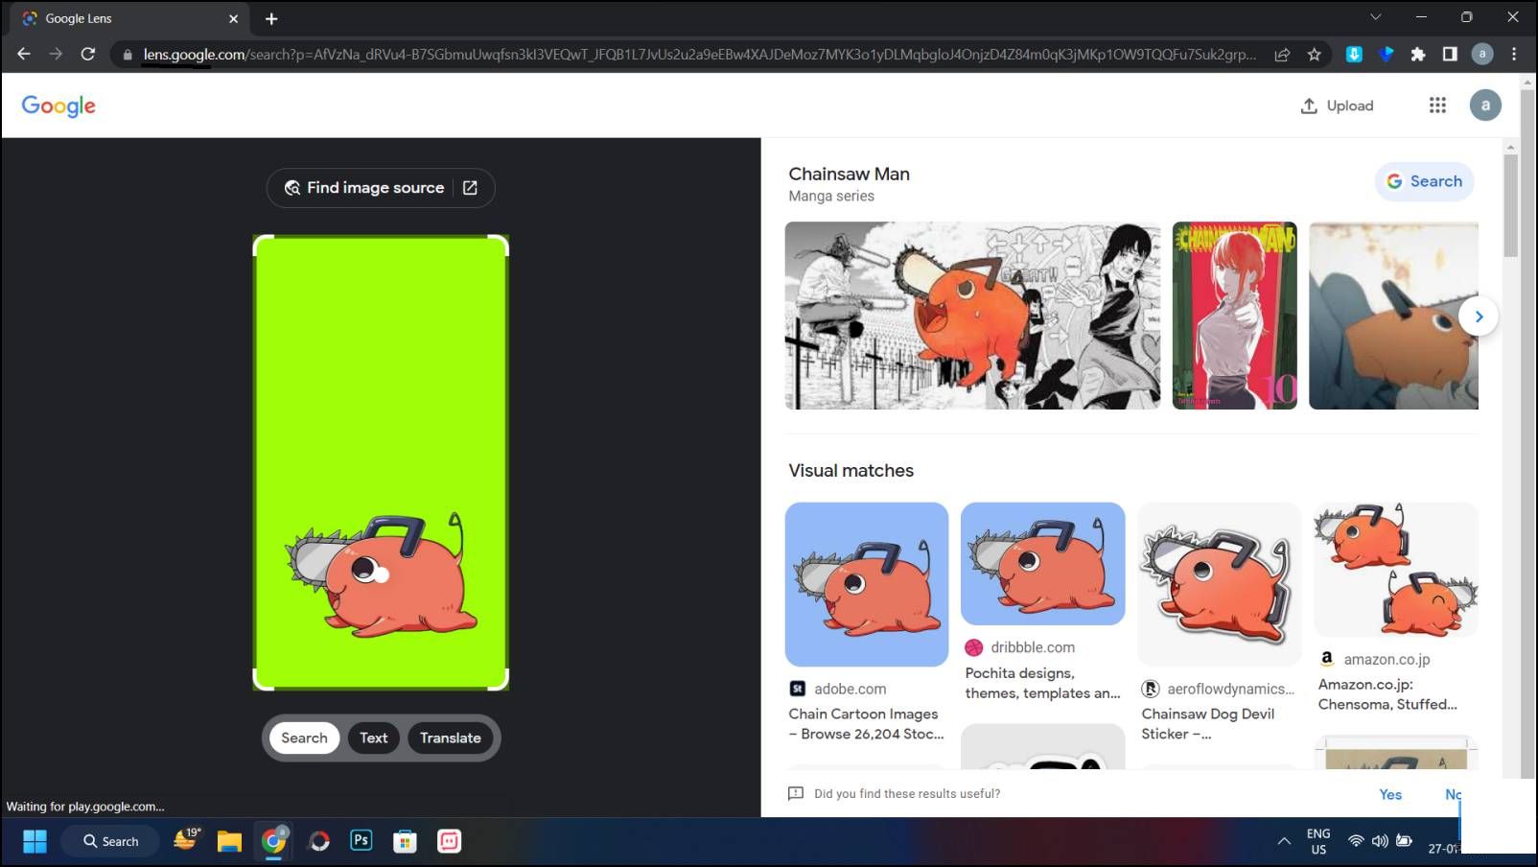Open the Extensions puzzle icon

[x=1418, y=55]
